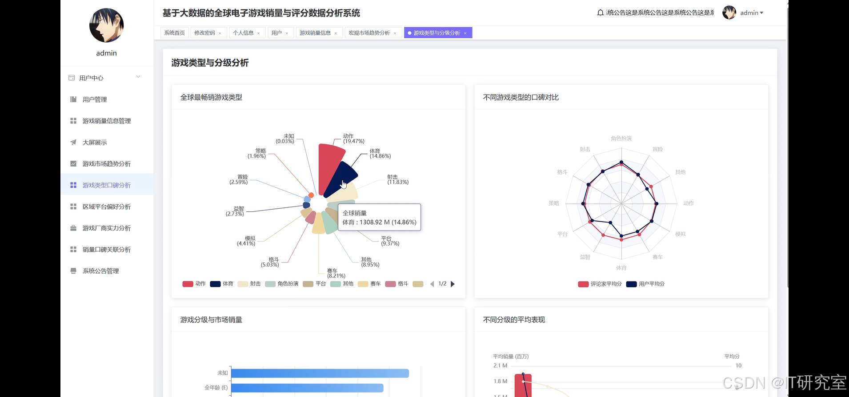This screenshot has height=397, width=849.
Task: Close the 个人信息 tab
Action: coord(258,33)
